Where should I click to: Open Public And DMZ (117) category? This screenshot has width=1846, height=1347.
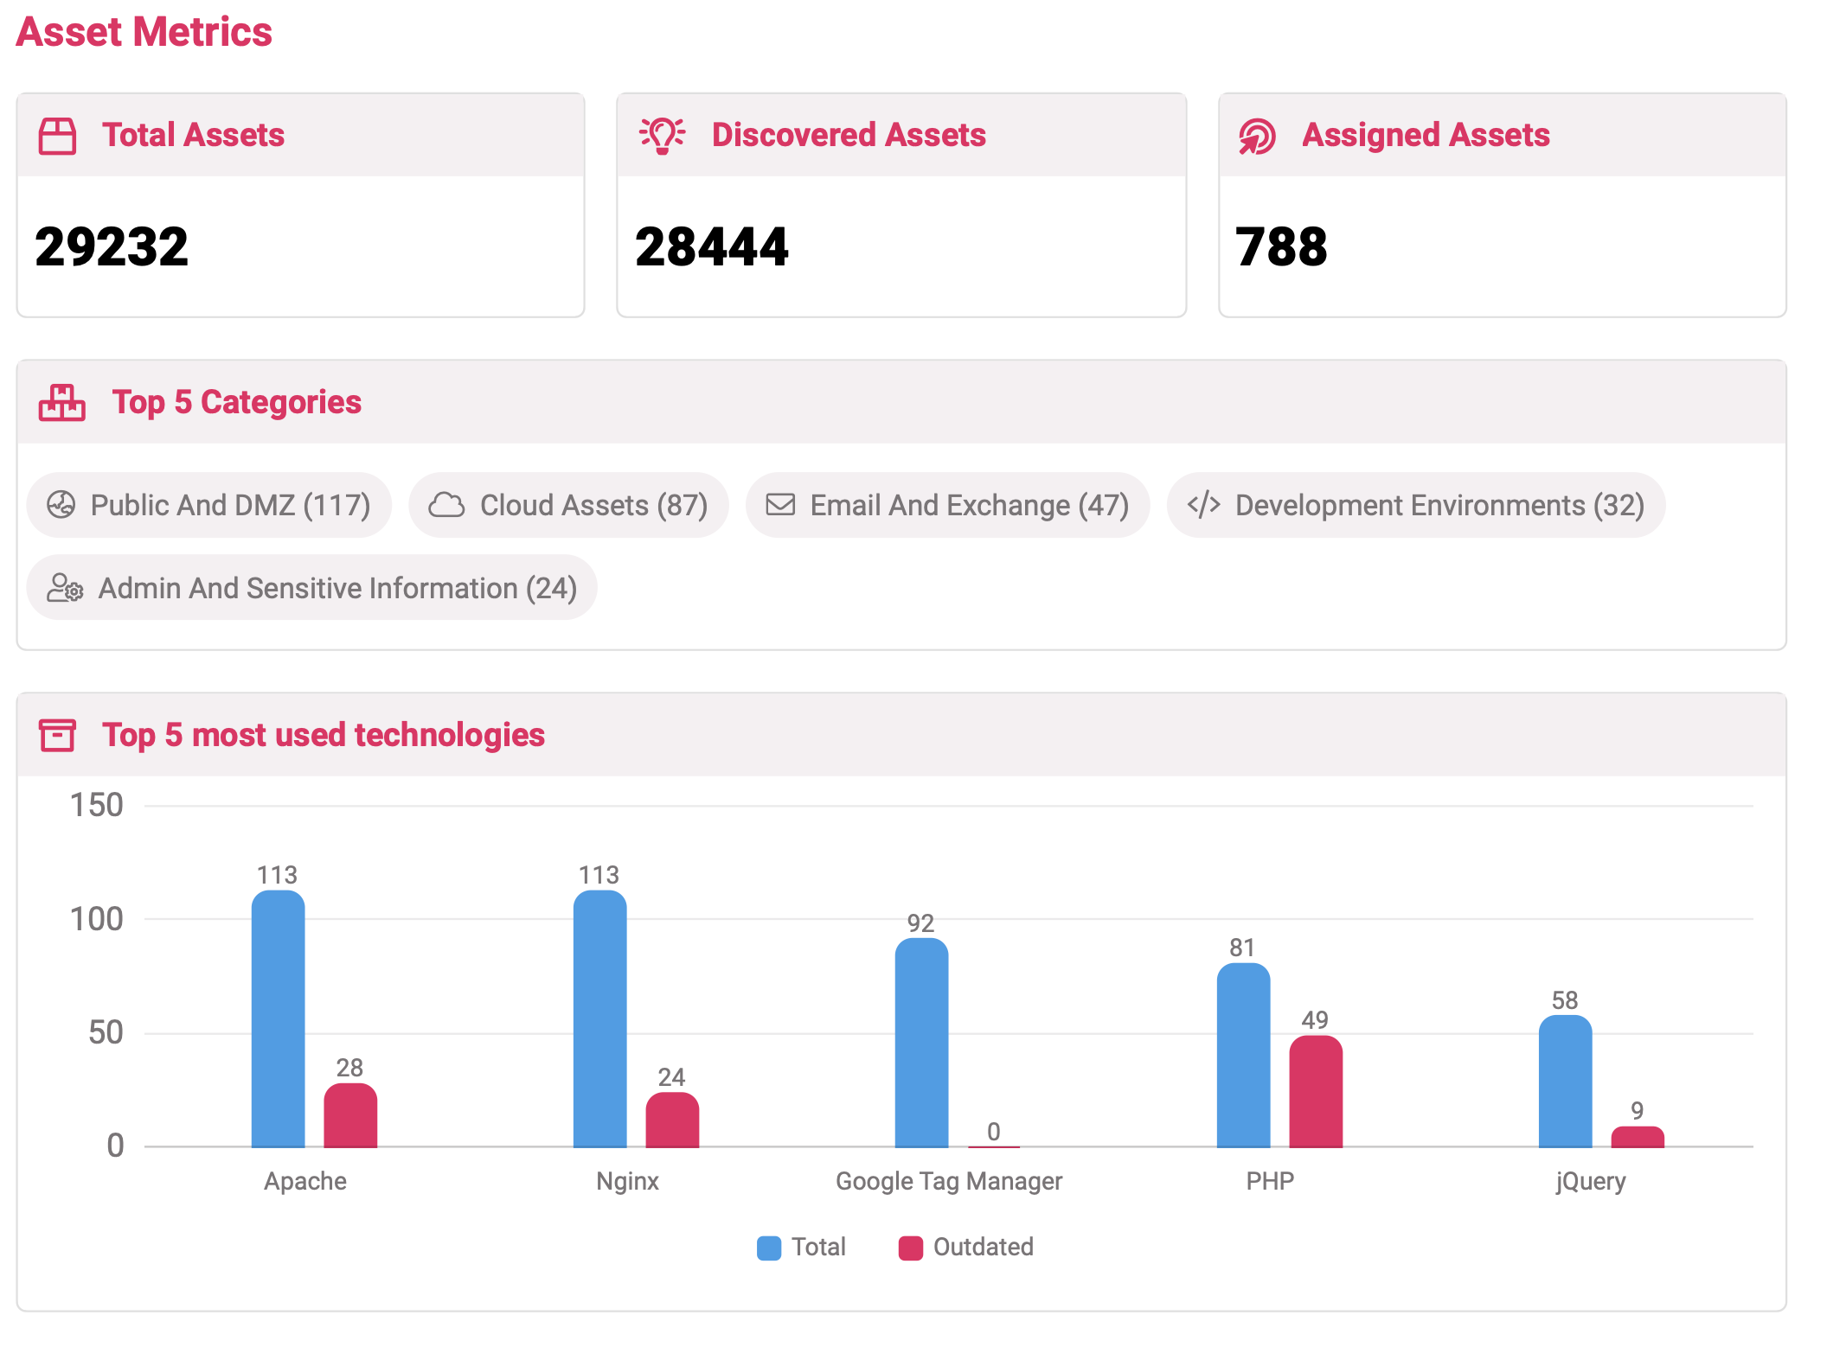[230, 505]
